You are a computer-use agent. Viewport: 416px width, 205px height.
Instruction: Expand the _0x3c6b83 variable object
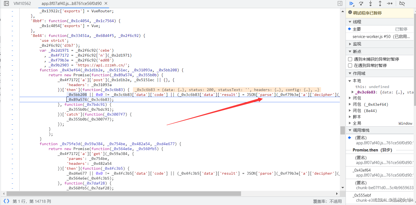click(x=353, y=92)
